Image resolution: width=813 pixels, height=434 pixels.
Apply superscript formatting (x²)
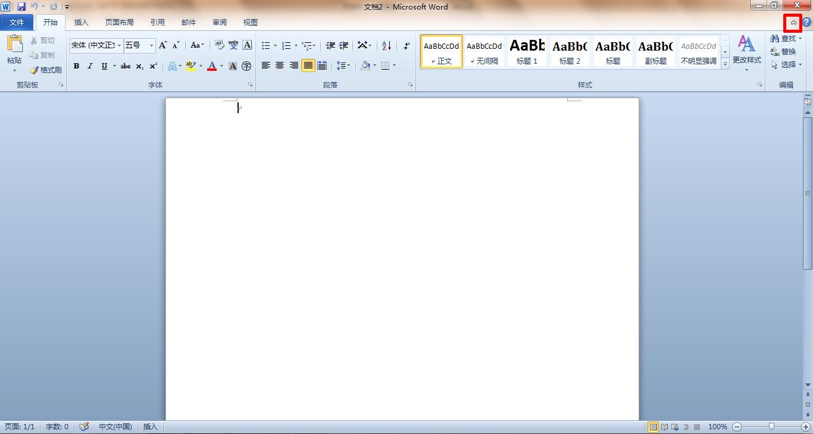point(153,66)
